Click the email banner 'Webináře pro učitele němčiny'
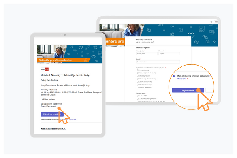The height and width of the screenshot is (158, 237). 69,54
